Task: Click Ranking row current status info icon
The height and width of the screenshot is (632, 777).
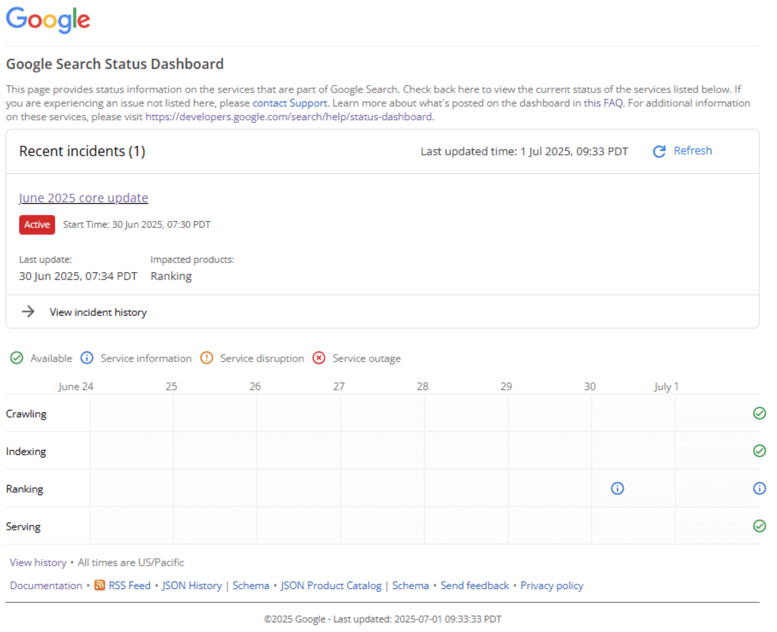Action: click(x=759, y=488)
